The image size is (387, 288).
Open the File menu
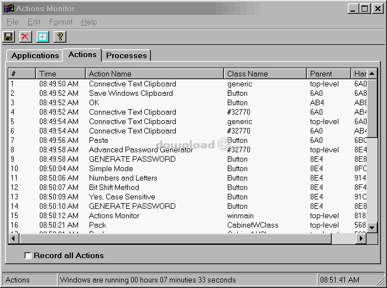click(x=12, y=22)
